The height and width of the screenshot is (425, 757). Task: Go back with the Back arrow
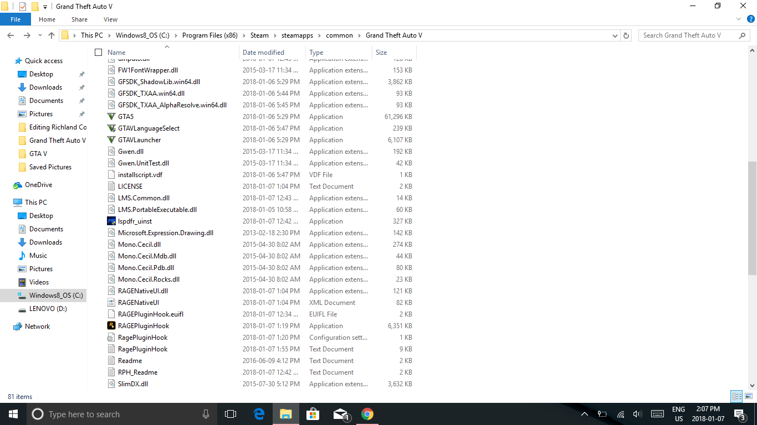pyautogui.click(x=11, y=35)
